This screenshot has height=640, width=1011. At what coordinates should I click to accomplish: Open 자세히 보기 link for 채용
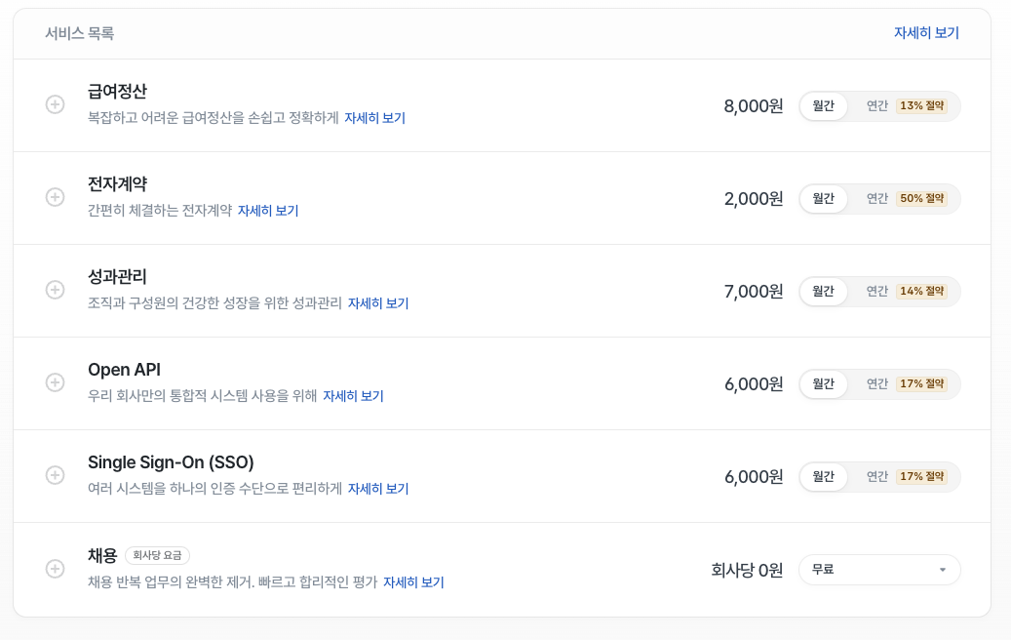pos(413,582)
